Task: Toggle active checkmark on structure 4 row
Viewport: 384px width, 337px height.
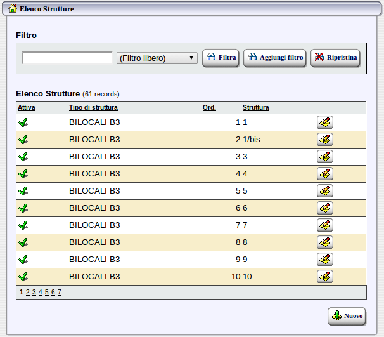Action: 23,174
